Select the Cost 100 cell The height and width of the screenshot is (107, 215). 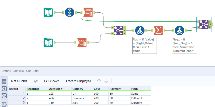[101, 94]
